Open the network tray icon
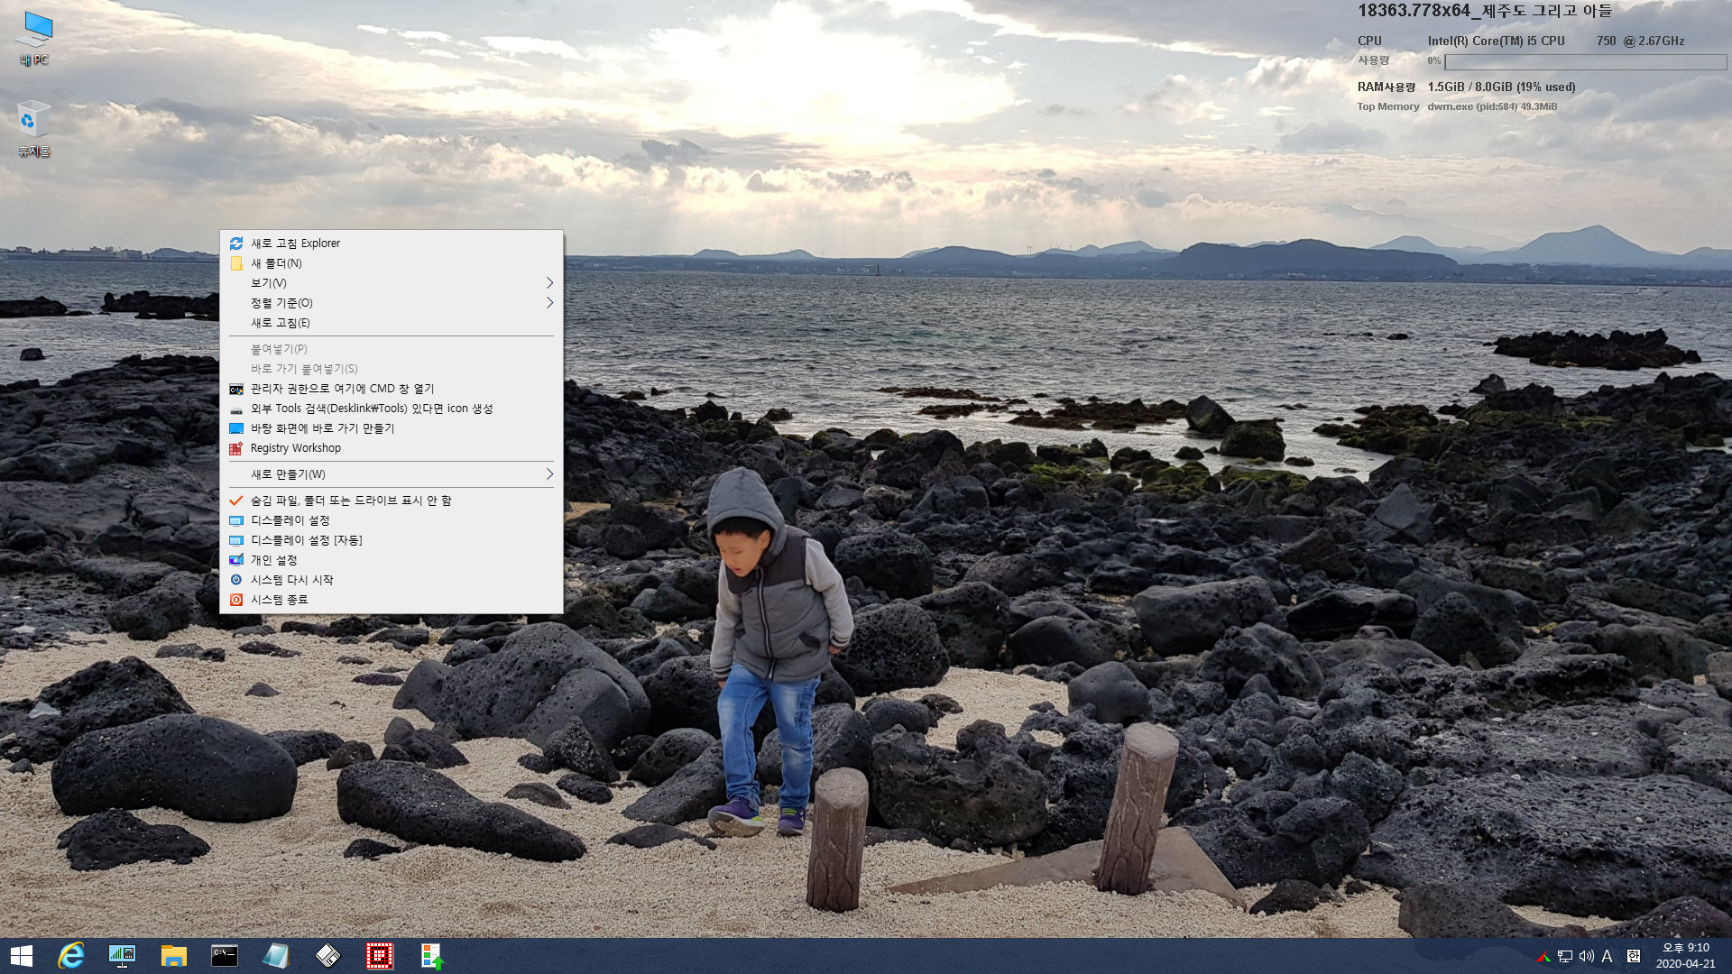1732x974 pixels. pyautogui.click(x=1565, y=956)
